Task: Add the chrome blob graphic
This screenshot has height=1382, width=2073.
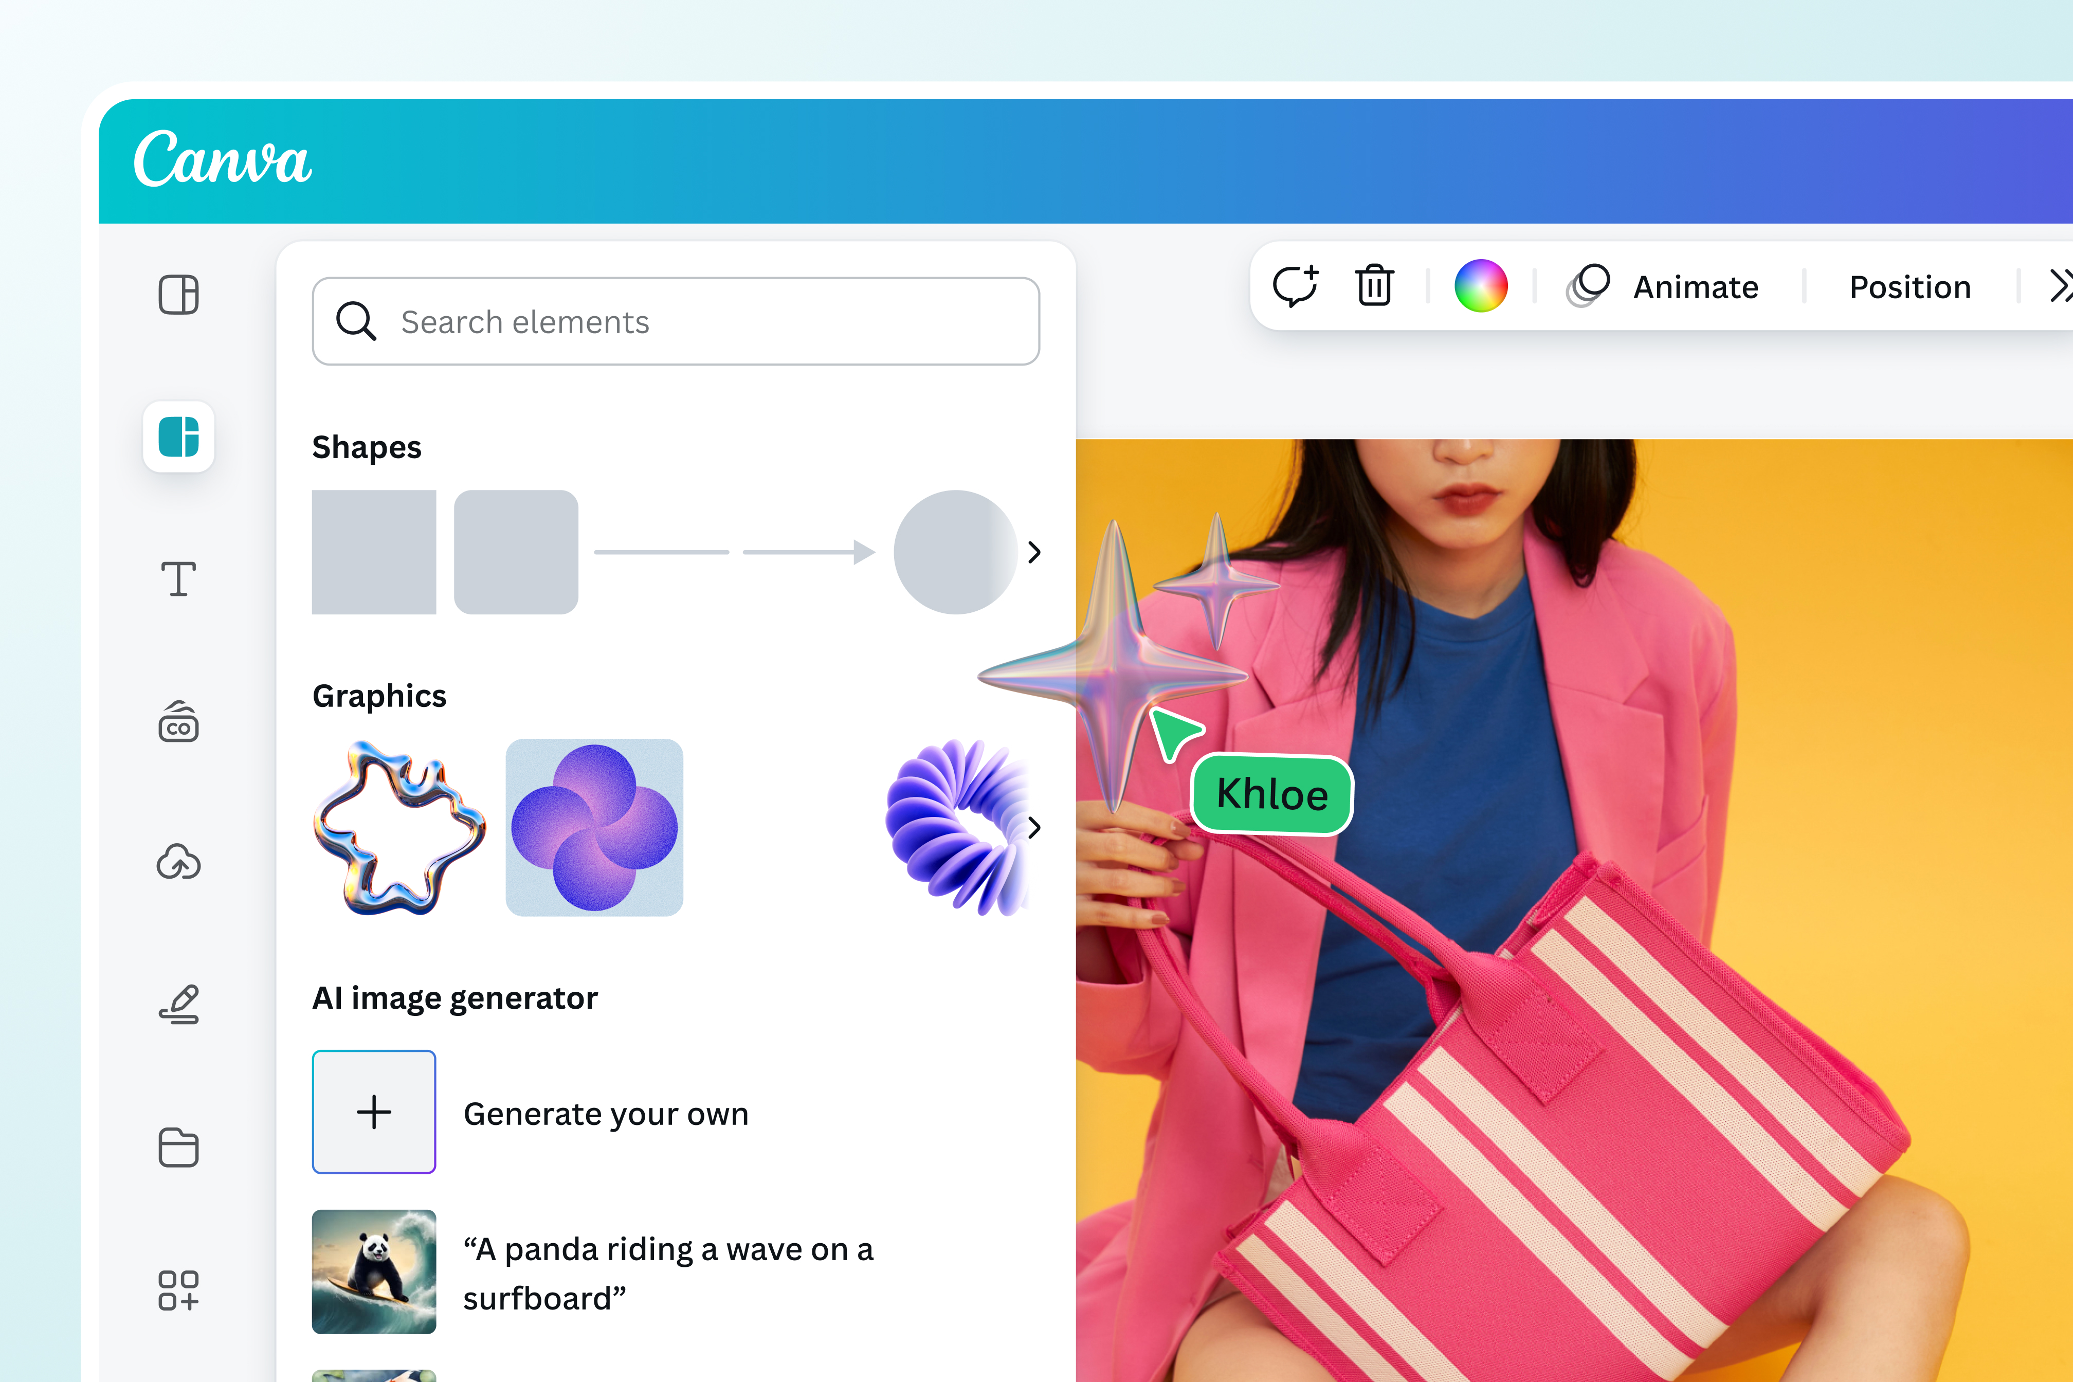Action: [x=399, y=828]
